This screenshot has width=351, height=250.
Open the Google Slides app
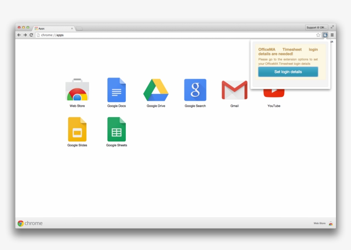(x=77, y=129)
